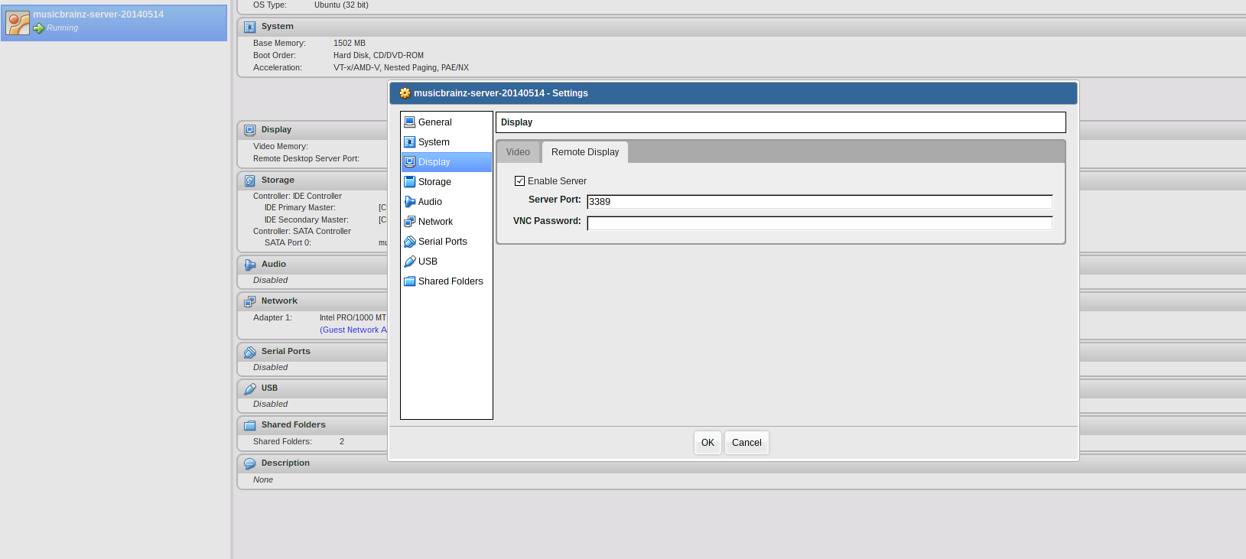Click 'Controller: SATA Controller' row
Image resolution: width=1246 pixels, height=559 pixels.
click(x=302, y=231)
